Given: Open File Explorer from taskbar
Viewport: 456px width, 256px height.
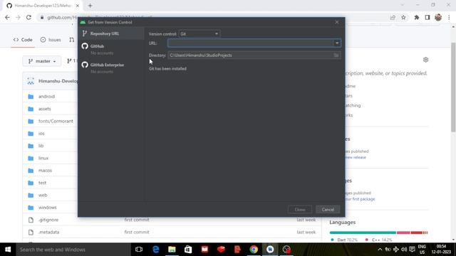Looking at the screenshot, I should (172, 250).
